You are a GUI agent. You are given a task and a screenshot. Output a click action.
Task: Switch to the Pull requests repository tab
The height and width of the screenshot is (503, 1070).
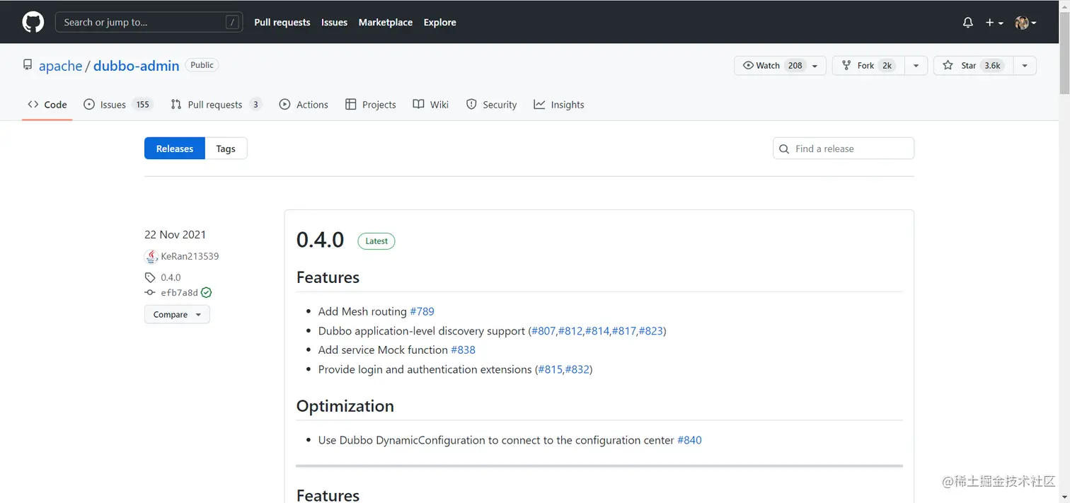216,105
